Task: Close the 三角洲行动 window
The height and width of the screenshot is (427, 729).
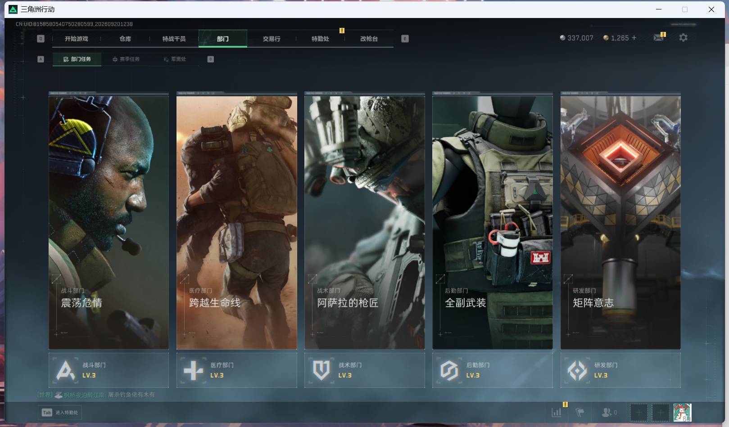Action: pos(711,9)
